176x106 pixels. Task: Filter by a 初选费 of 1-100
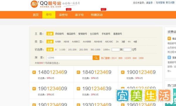tap(62, 50)
